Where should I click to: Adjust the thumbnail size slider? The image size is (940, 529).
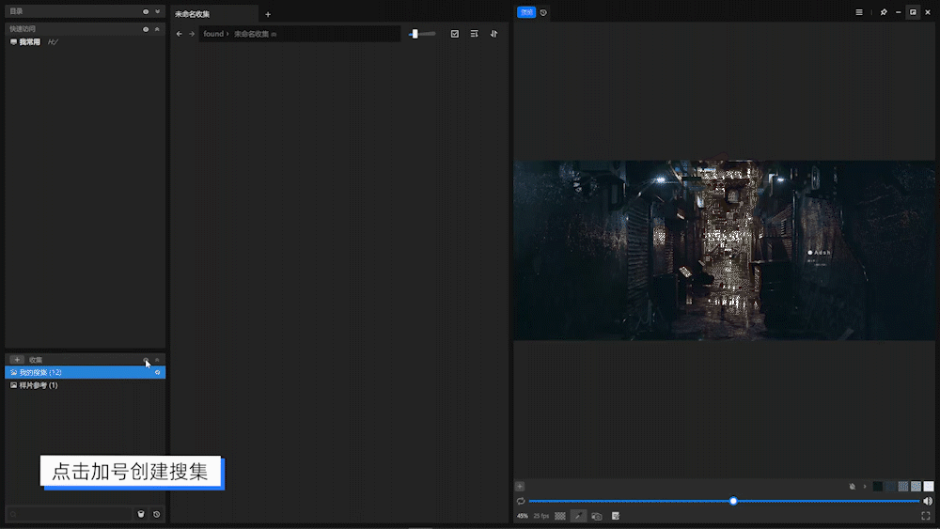[422, 34]
